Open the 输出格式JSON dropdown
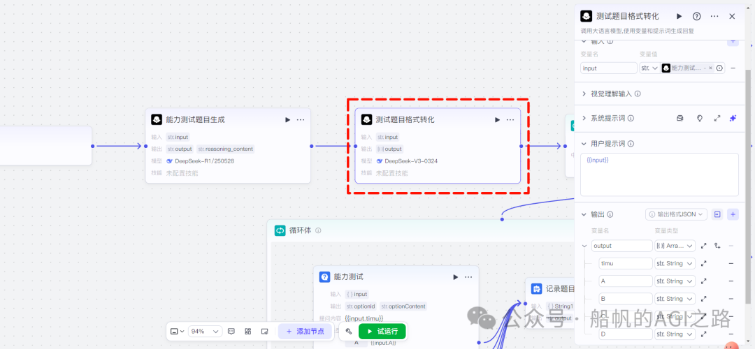This screenshot has height=349, width=755. [676, 214]
